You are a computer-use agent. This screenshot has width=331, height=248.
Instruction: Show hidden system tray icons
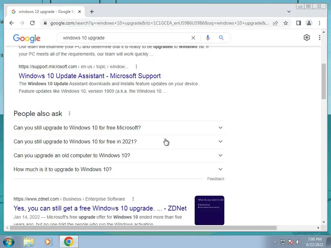pos(275,242)
